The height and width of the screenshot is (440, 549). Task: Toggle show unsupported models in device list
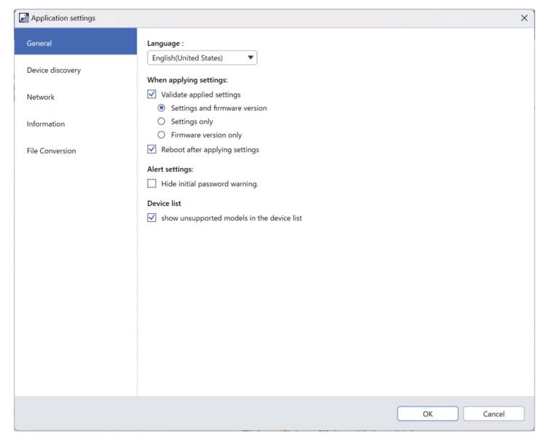[152, 217]
